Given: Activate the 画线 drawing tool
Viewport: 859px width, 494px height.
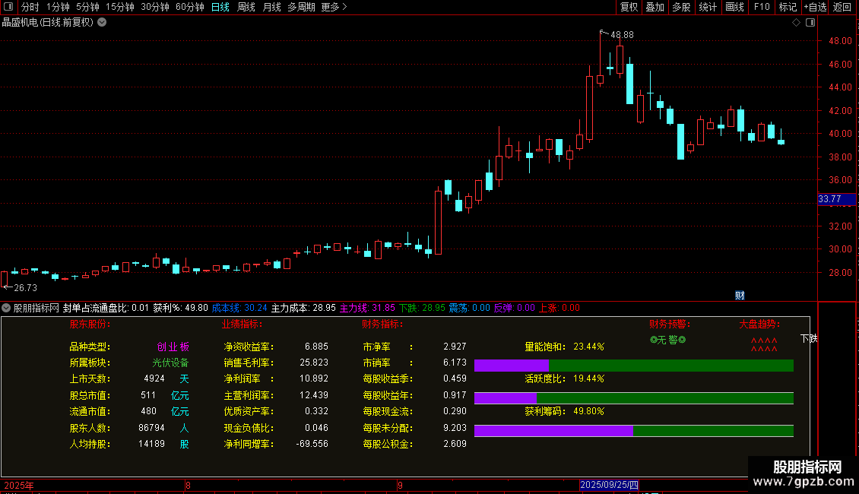Looking at the screenshot, I should pyautogui.click(x=734, y=7).
